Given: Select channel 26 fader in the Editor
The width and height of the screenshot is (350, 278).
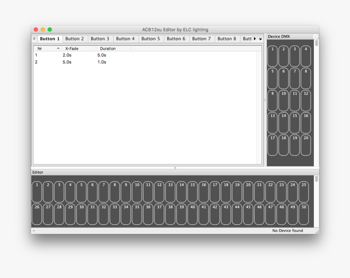Looking at the screenshot, I should (37, 213).
